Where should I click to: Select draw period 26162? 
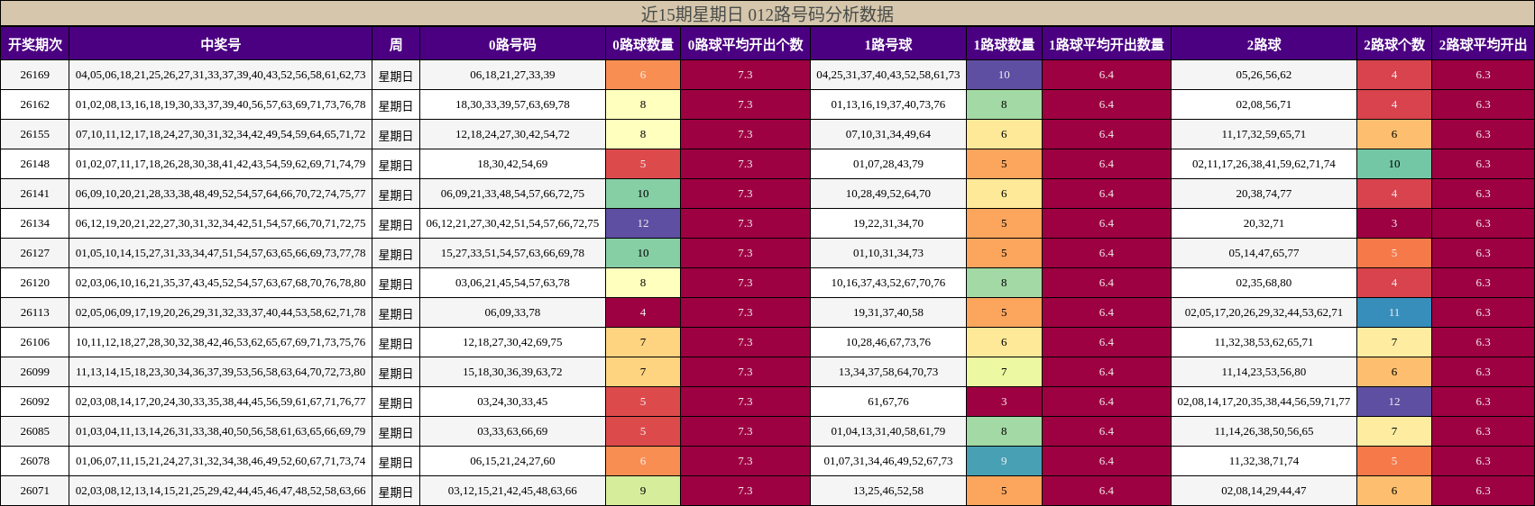click(35, 104)
